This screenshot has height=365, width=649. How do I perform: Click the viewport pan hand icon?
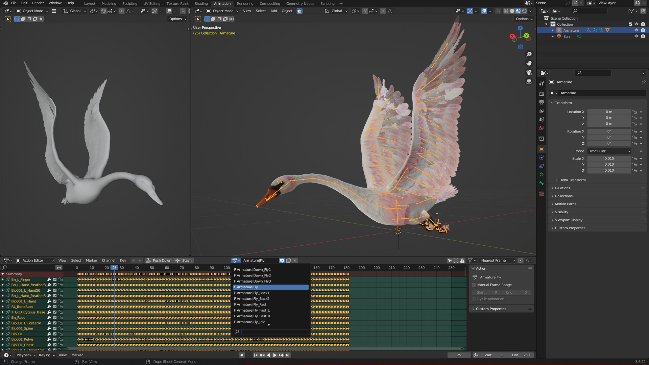tap(529, 63)
